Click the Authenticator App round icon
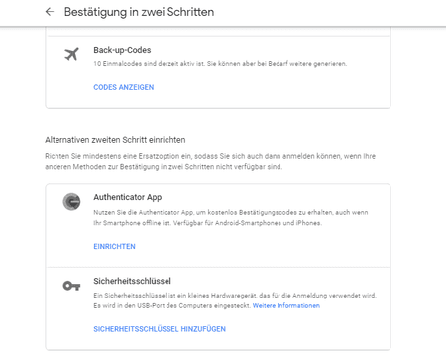This screenshot has width=446, height=358. [71, 202]
